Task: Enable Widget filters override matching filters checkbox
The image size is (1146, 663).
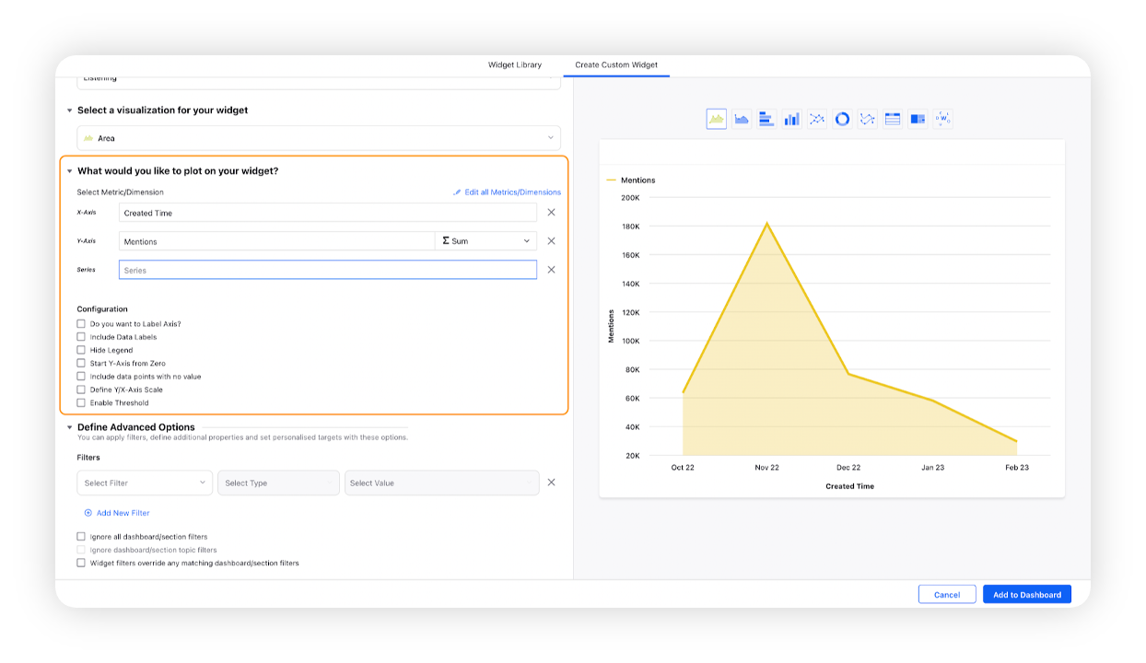Action: tap(81, 563)
